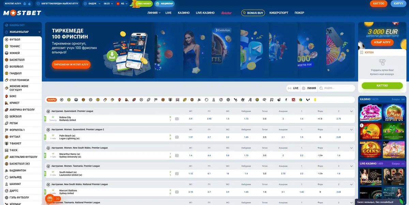Open the Aviator game link

(227, 13)
